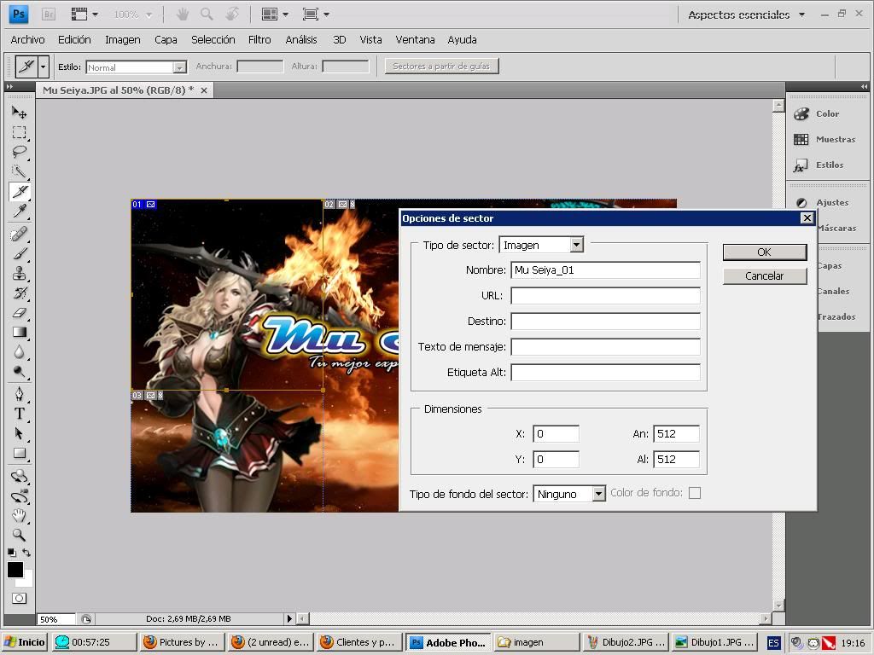The width and height of the screenshot is (874, 655).
Task: Open the Edición menu
Action: pos(74,39)
